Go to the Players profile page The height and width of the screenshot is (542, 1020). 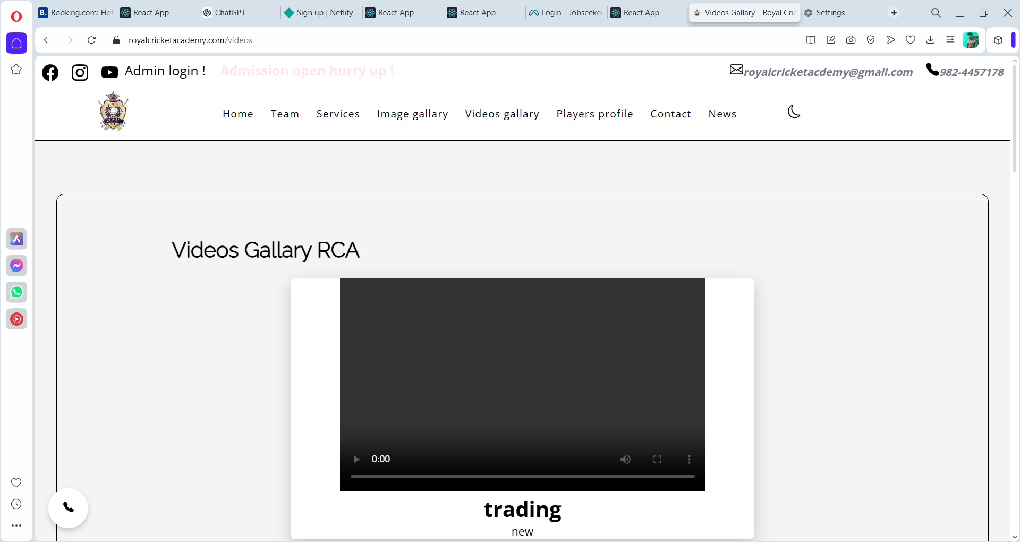point(594,114)
